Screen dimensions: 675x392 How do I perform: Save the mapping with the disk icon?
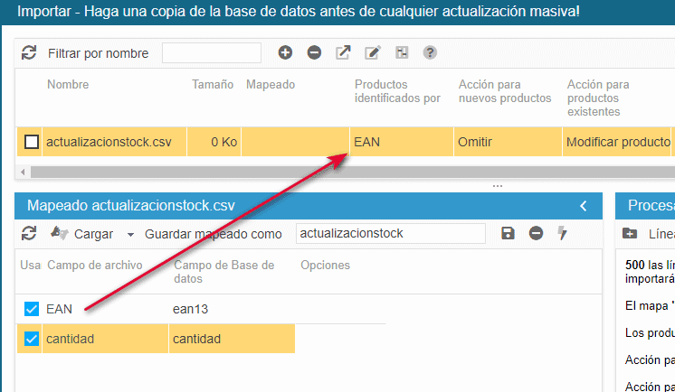coord(508,234)
